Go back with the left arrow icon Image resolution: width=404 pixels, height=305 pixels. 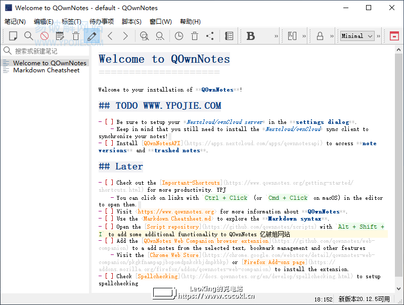coord(110,36)
